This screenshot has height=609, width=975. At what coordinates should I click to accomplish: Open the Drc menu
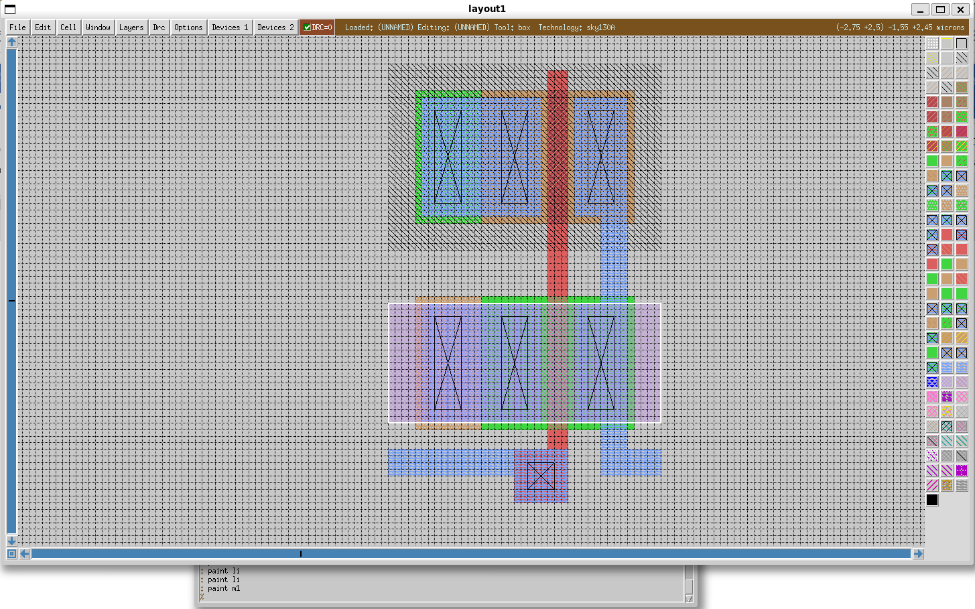coord(159,27)
